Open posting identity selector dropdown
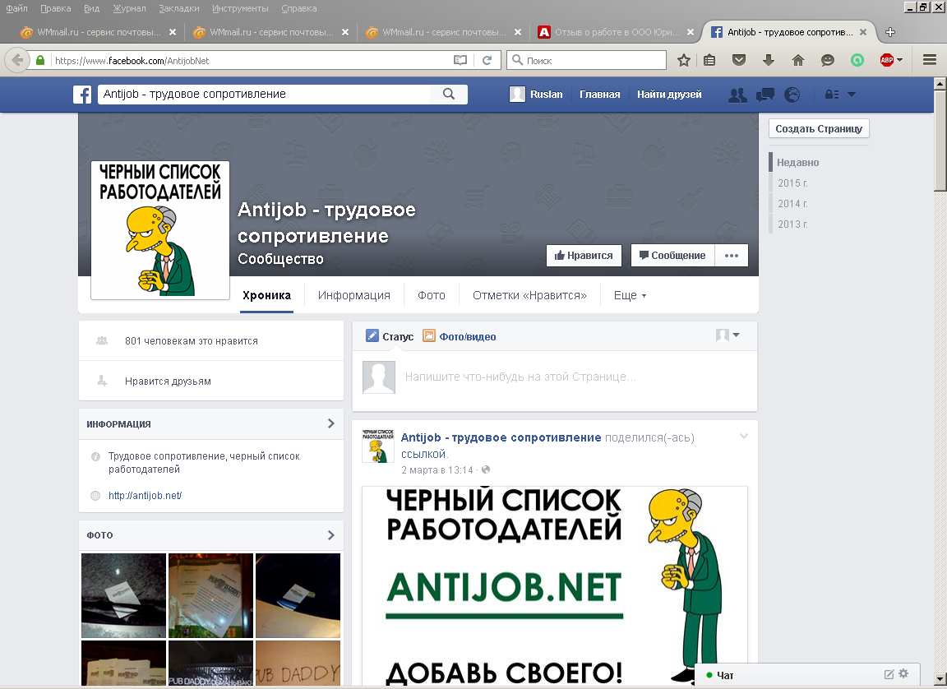Screen dimensions: 947x689 tap(728, 335)
